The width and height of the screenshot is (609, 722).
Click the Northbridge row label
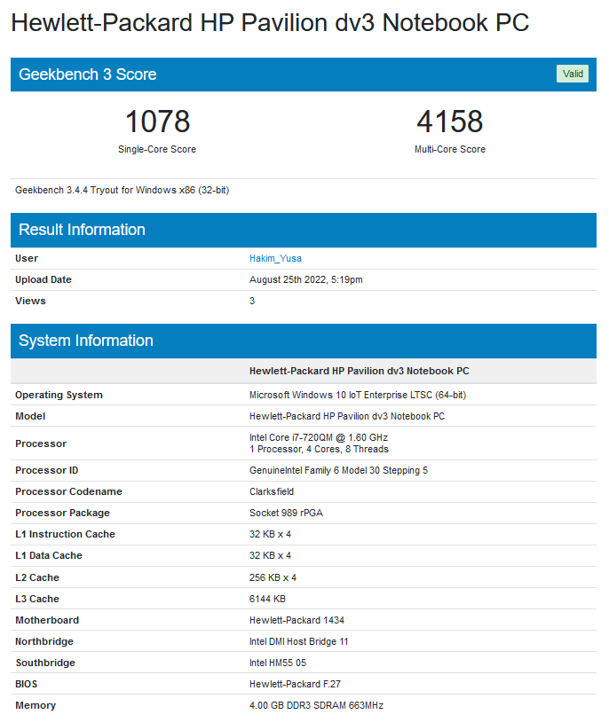point(44,641)
